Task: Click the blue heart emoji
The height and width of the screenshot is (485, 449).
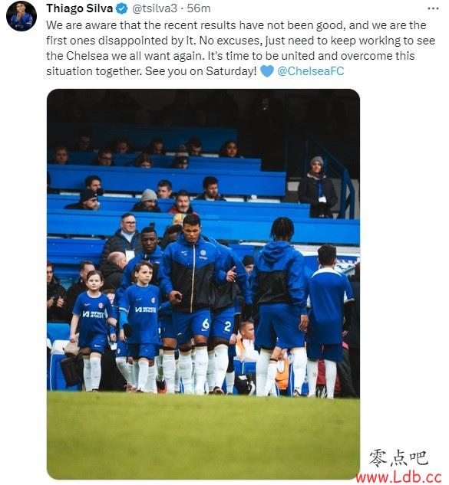Action: (x=267, y=71)
